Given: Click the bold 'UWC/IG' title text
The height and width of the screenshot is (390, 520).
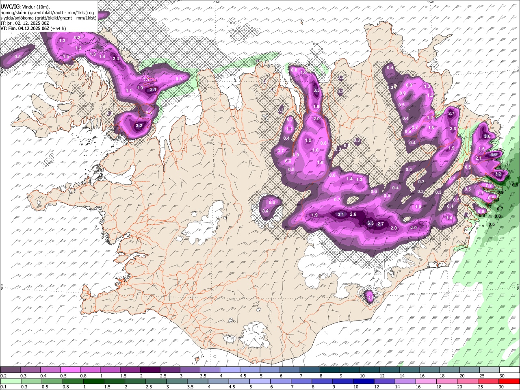Looking at the screenshot, I should (x=10, y=6).
